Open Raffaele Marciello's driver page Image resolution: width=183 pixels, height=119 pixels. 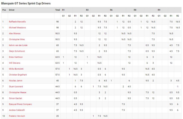click(17, 22)
